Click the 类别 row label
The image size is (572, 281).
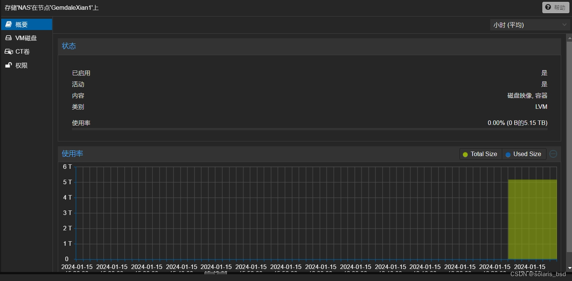pyautogui.click(x=78, y=107)
